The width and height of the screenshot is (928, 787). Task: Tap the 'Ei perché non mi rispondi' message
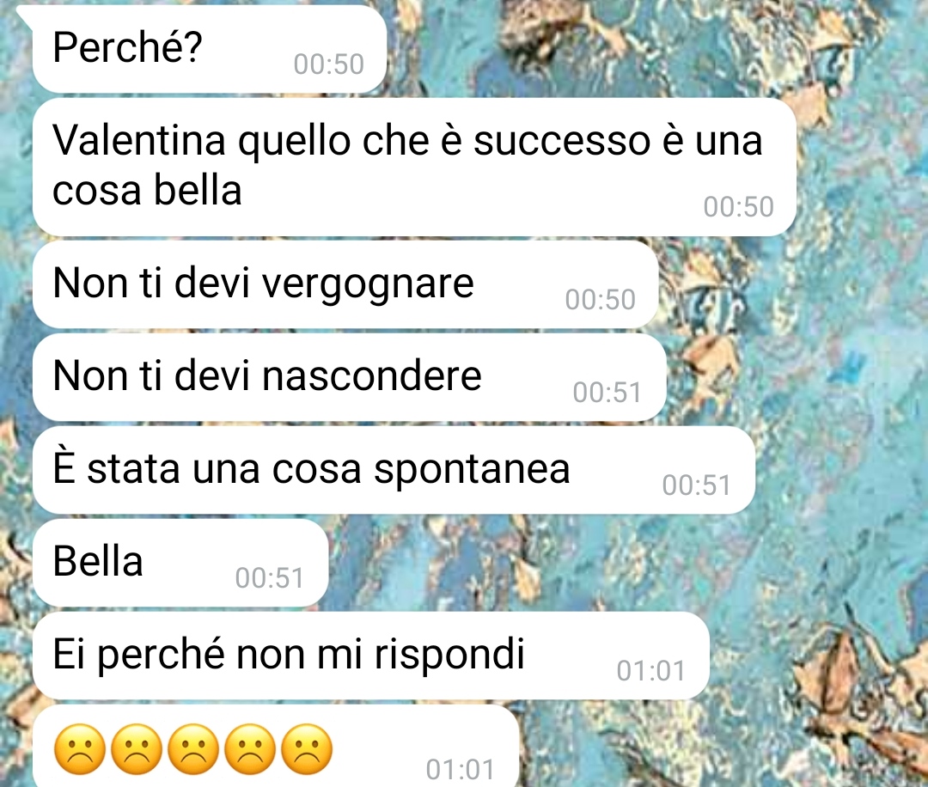pyautogui.click(x=370, y=656)
